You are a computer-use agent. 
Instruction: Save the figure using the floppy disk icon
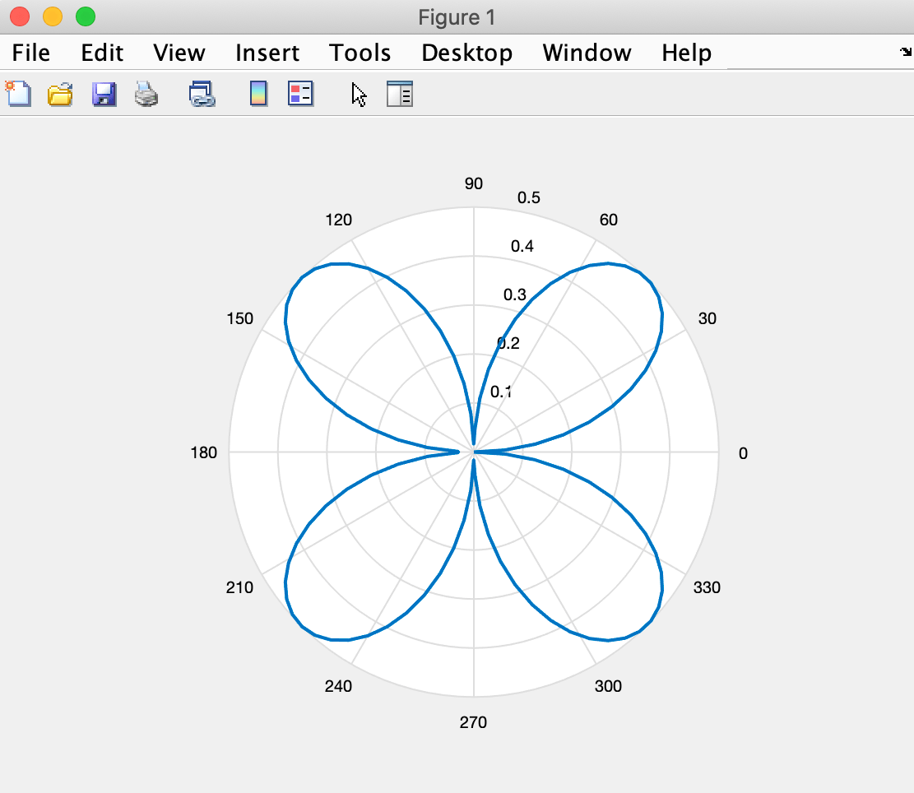pyautogui.click(x=104, y=94)
